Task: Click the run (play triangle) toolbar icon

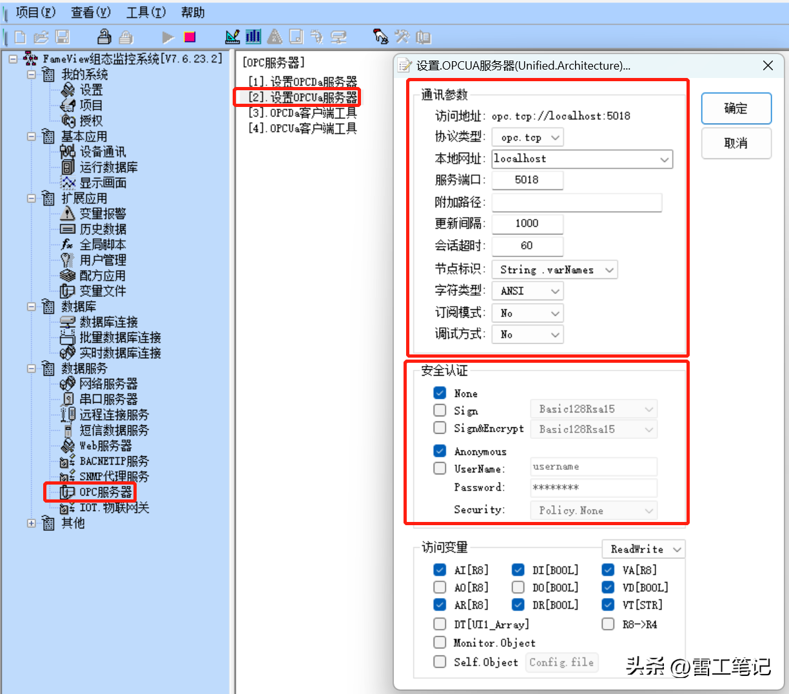Action: pyautogui.click(x=168, y=37)
